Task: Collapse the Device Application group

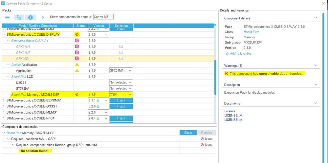Action: coord(8,64)
